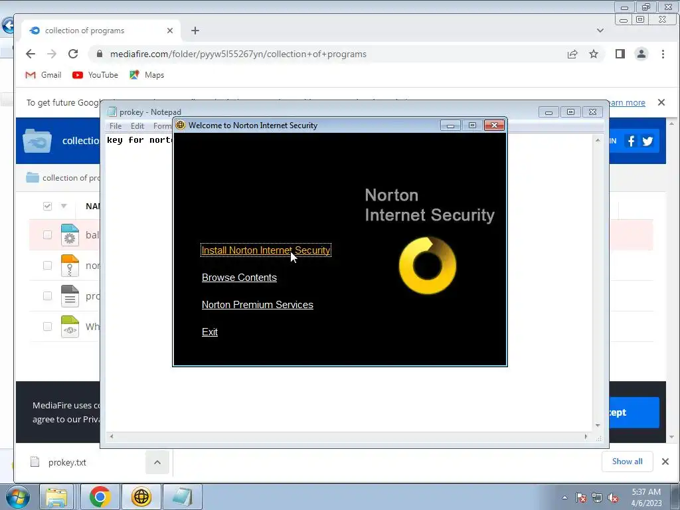The height and width of the screenshot is (510, 680).
Task: Click Notepad icon in taskbar
Action: coord(182,497)
